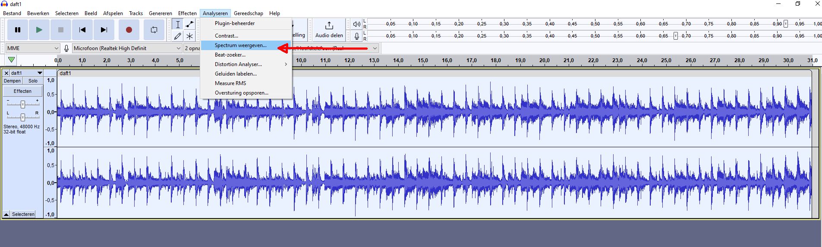This screenshot has height=247, width=822.
Task: Click the 'Stereo, 48000 Hz' track info text
Action: point(22,127)
